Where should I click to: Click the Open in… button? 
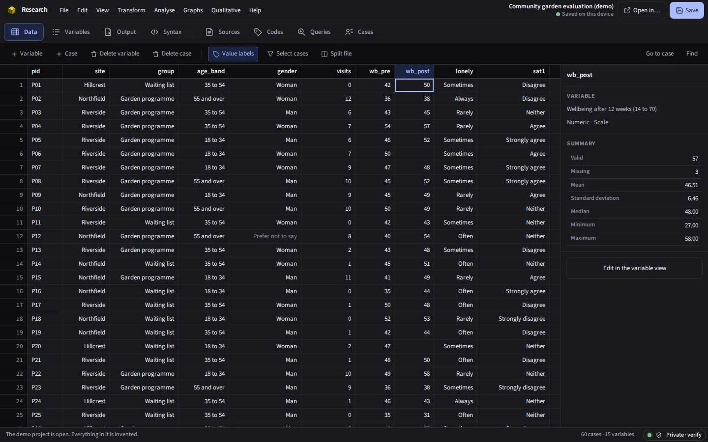[642, 10]
